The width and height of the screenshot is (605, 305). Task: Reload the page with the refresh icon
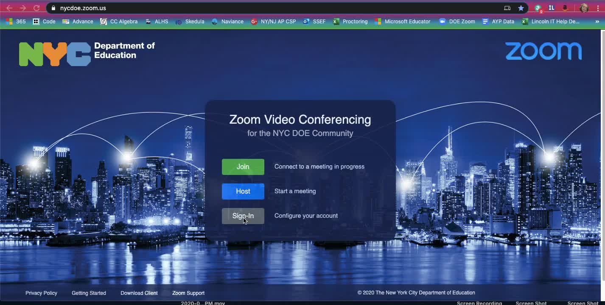pyautogui.click(x=36, y=8)
